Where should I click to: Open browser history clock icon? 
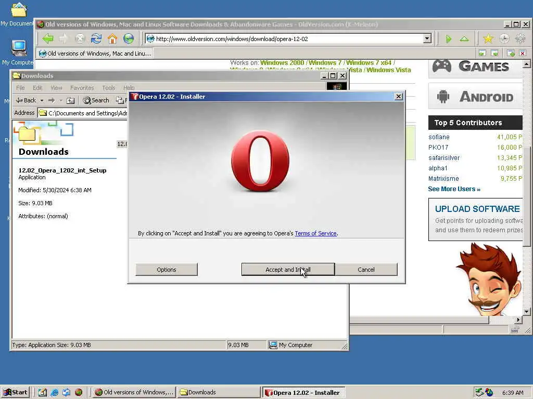[x=504, y=38]
